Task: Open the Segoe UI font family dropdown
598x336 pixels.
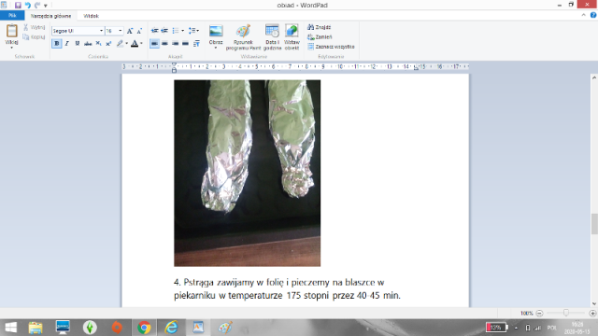Action: pos(102,31)
